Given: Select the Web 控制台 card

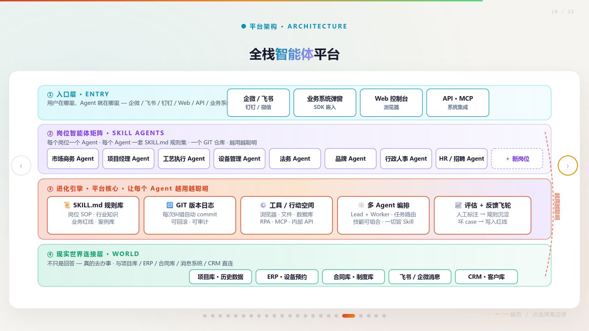Looking at the screenshot, I should [x=391, y=103].
